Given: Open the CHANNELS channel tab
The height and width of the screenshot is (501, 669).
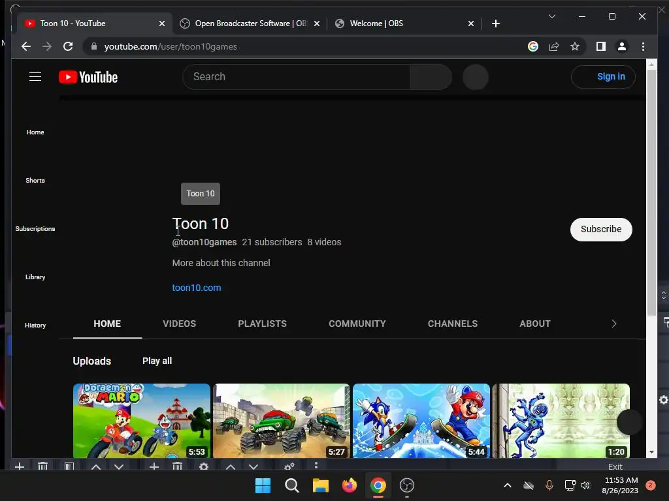Looking at the screenshot, I should point(453,324).
